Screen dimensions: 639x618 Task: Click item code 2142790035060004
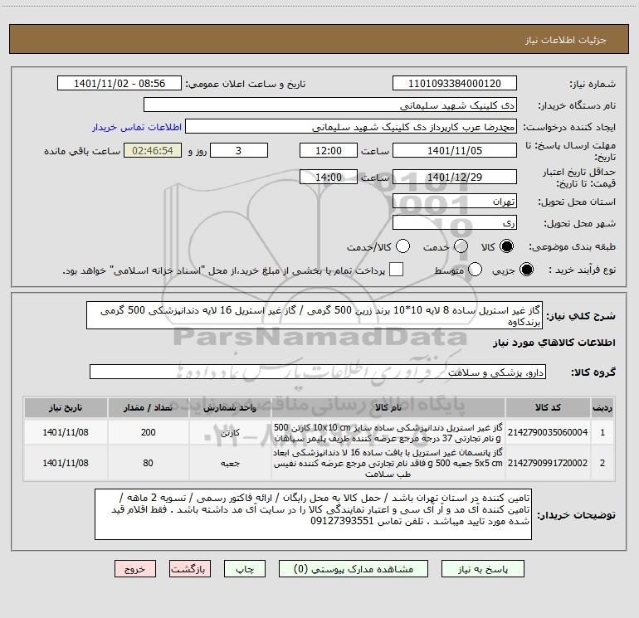click(548, 432)
